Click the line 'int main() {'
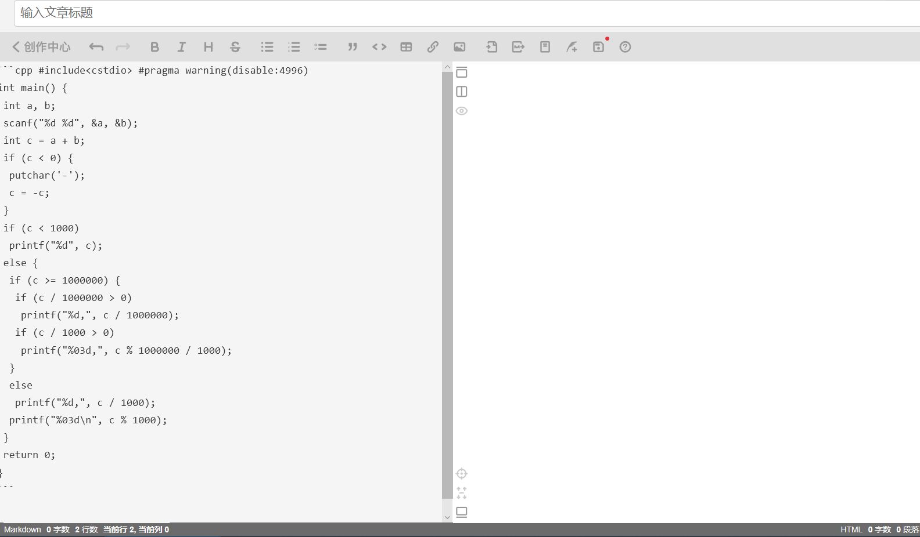 point(34,88)
